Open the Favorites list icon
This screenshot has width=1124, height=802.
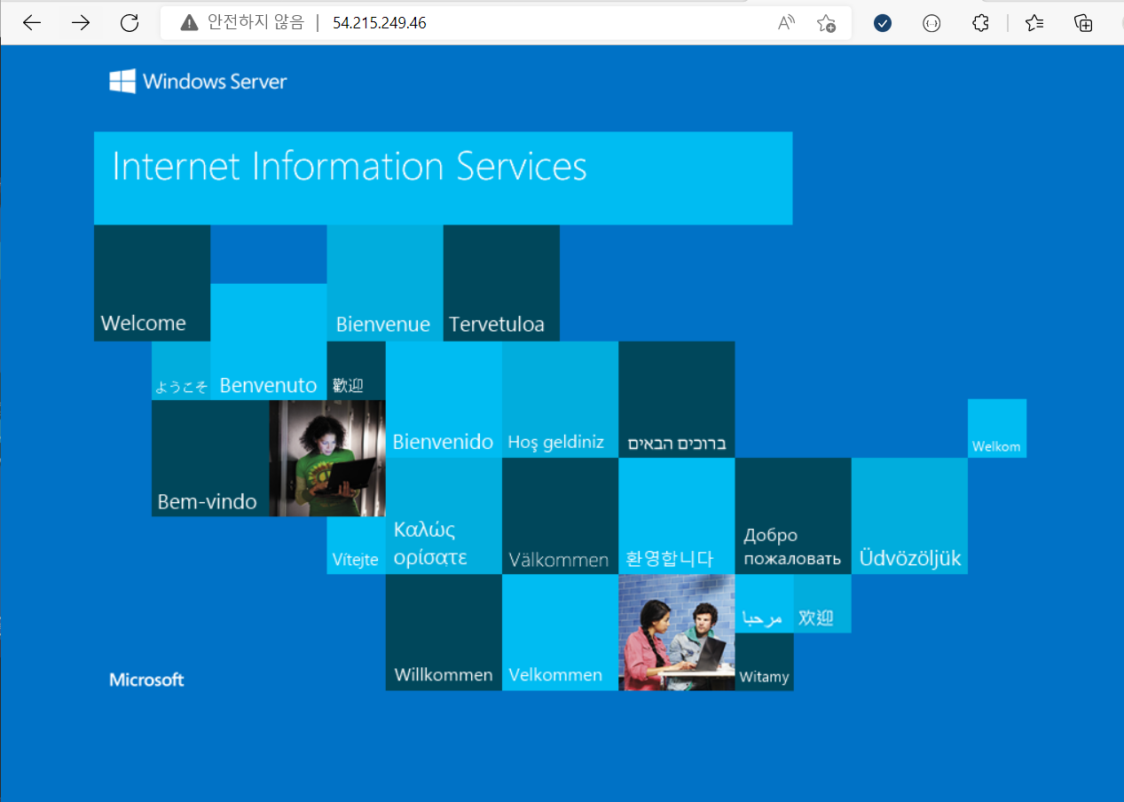tap(1034, 23)
